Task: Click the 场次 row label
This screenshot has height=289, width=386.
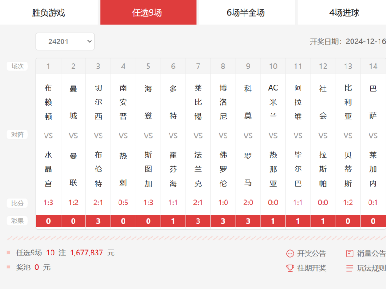Action: 17,67
